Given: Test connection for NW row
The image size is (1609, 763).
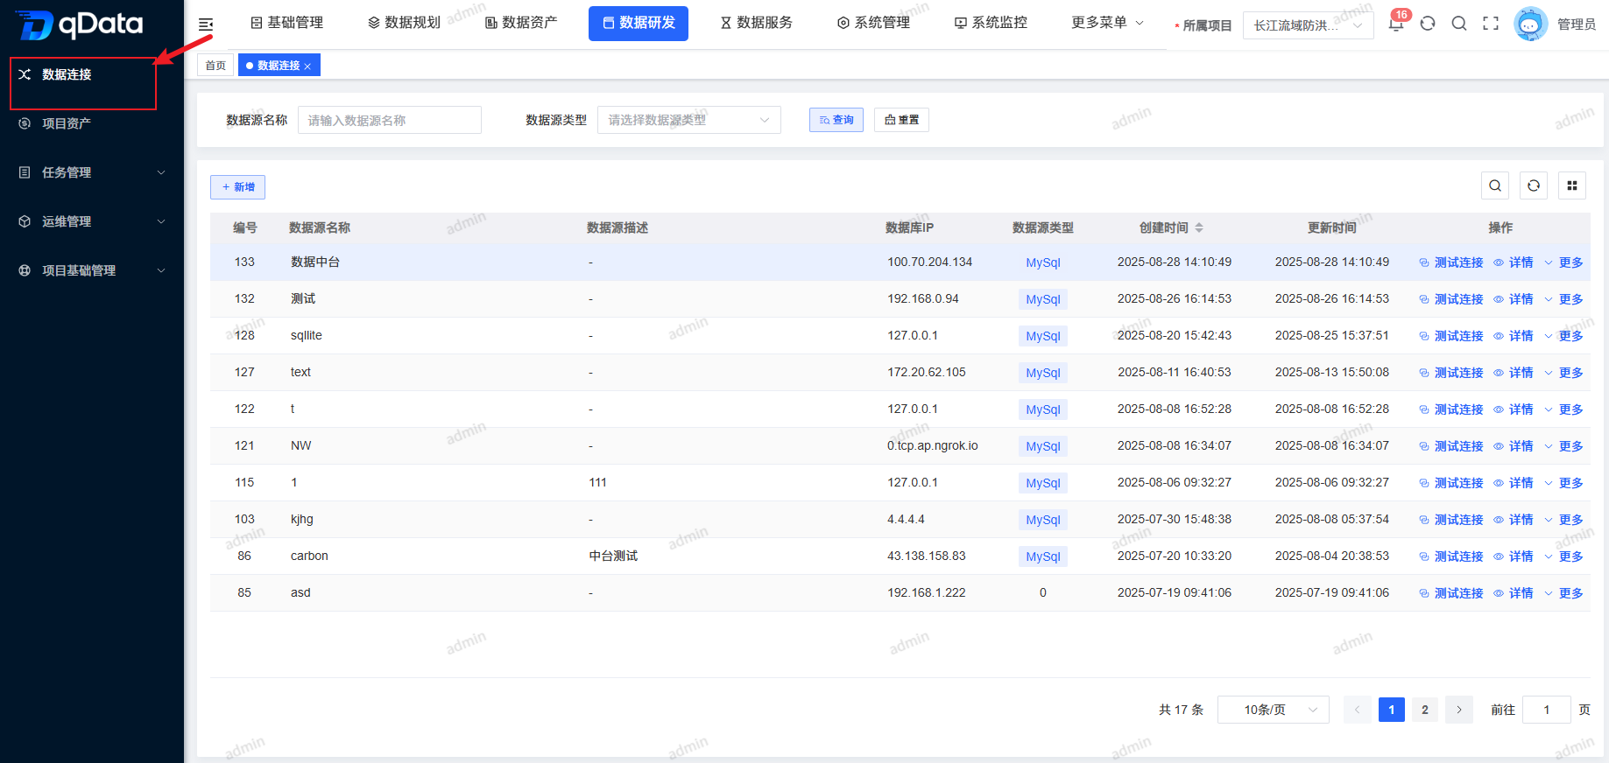Looking at the screenshot, I should click(1451, 446).
